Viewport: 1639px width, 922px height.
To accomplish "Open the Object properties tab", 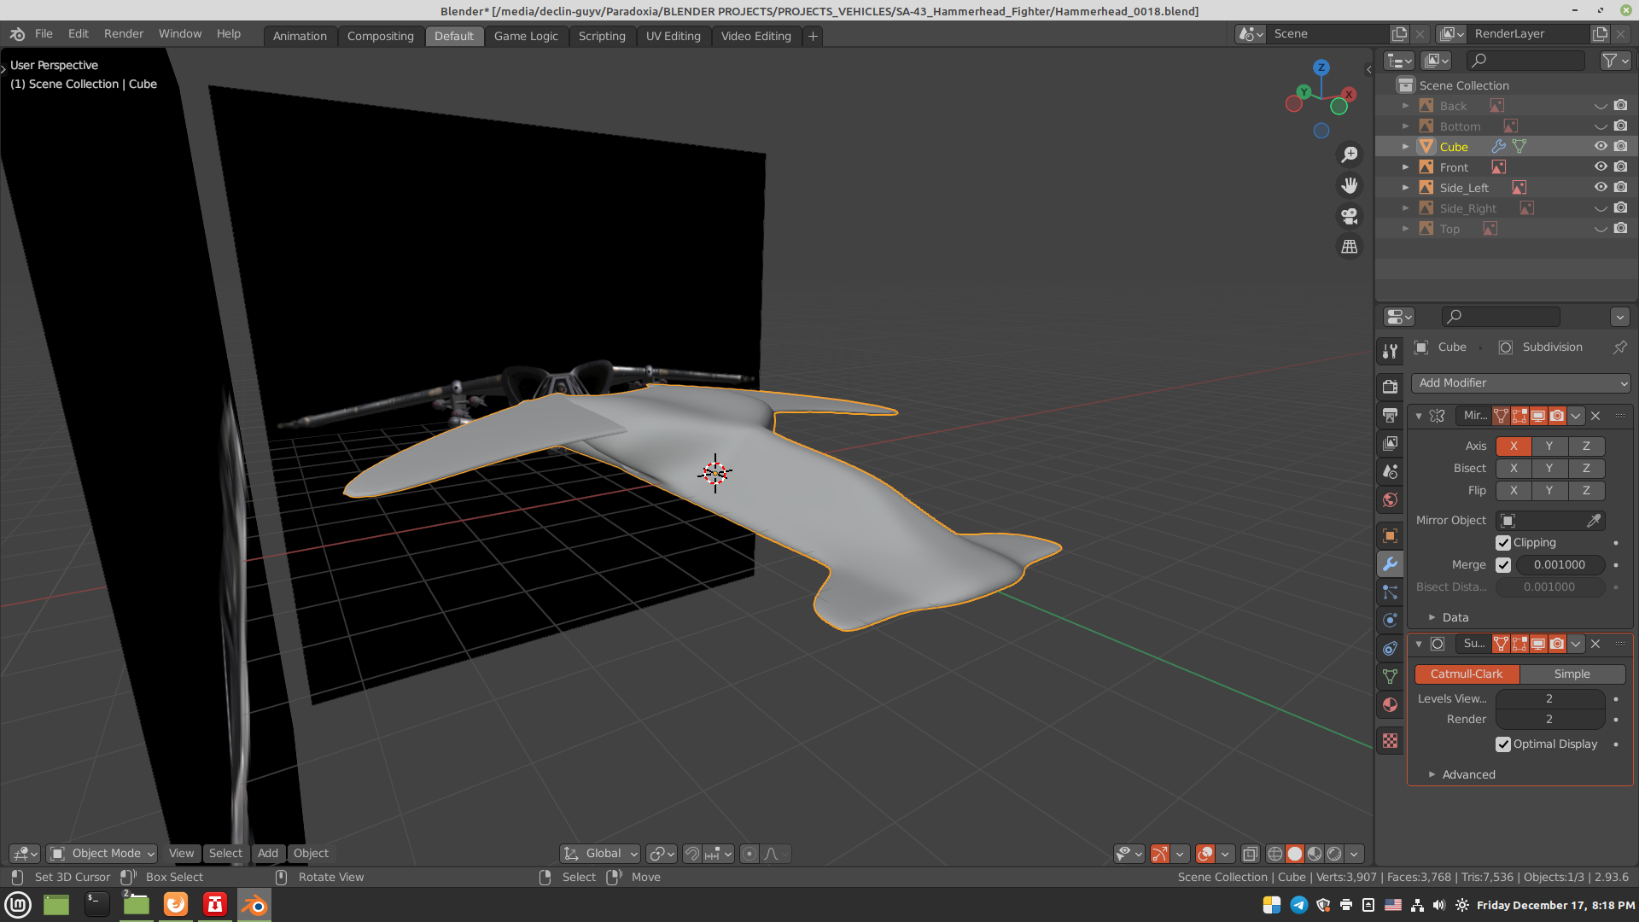I will [x=1391, y=536].
